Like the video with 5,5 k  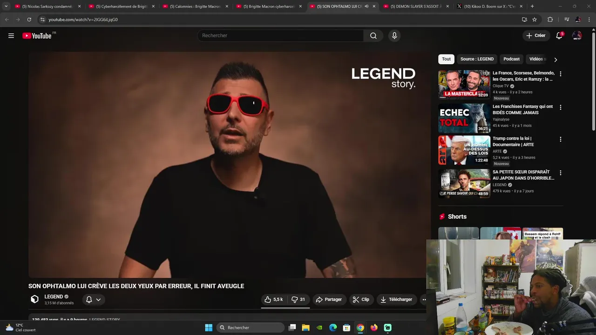coord(274,300)
